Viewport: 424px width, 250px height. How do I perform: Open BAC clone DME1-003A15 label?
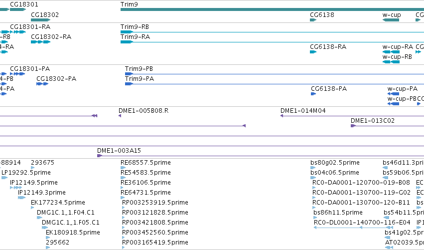(119, 151)
